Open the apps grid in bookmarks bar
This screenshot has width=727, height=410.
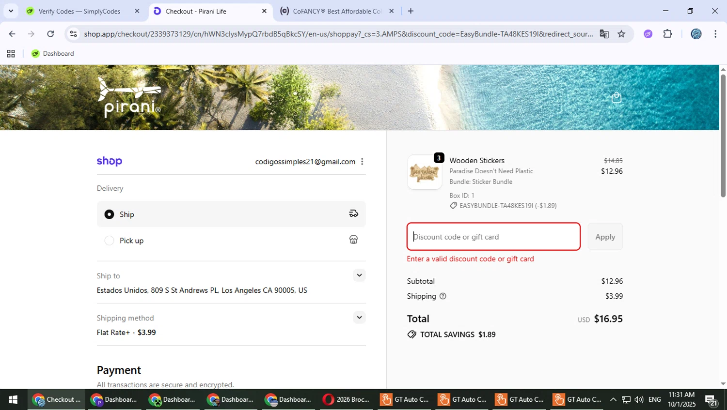[x=11, y=54]
